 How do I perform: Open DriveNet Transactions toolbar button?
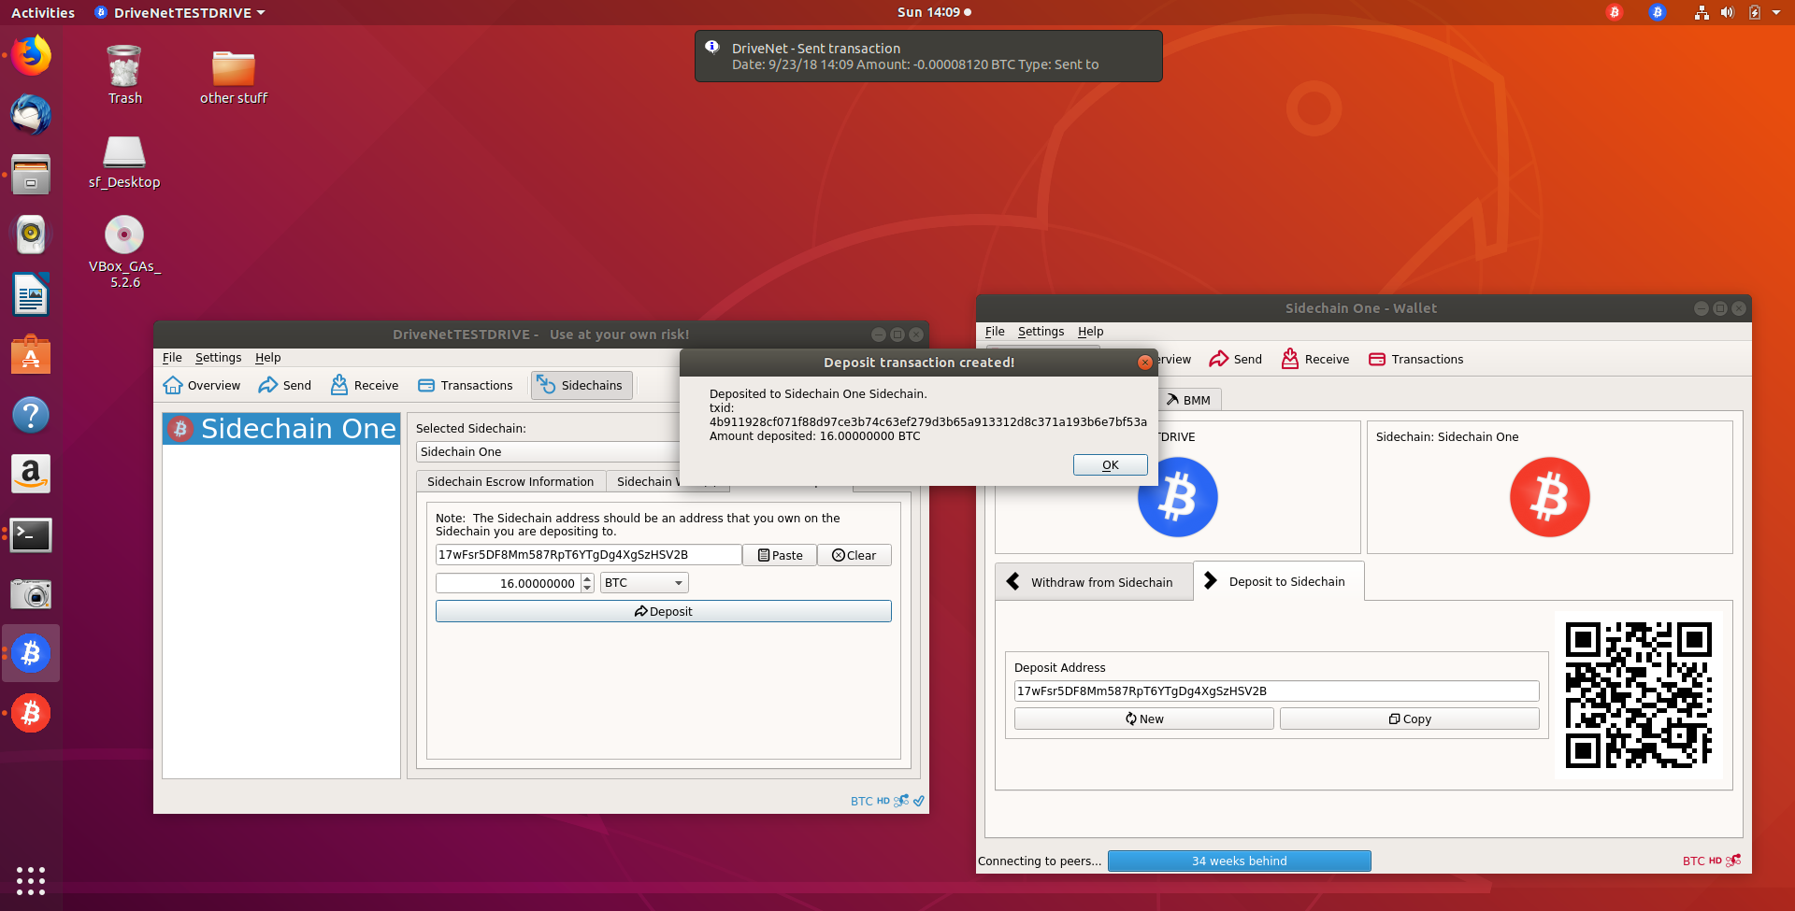point(466,385)
